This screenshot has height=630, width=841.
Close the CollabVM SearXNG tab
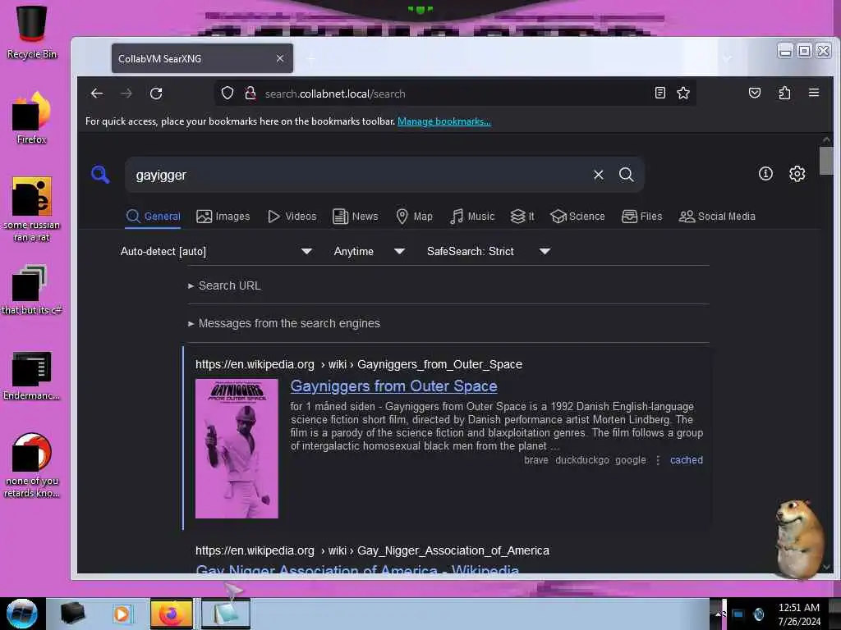[280, 58]
